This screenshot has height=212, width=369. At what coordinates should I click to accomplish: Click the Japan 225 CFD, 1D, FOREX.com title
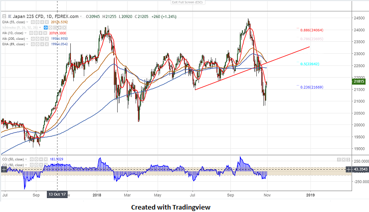point(46,16)
